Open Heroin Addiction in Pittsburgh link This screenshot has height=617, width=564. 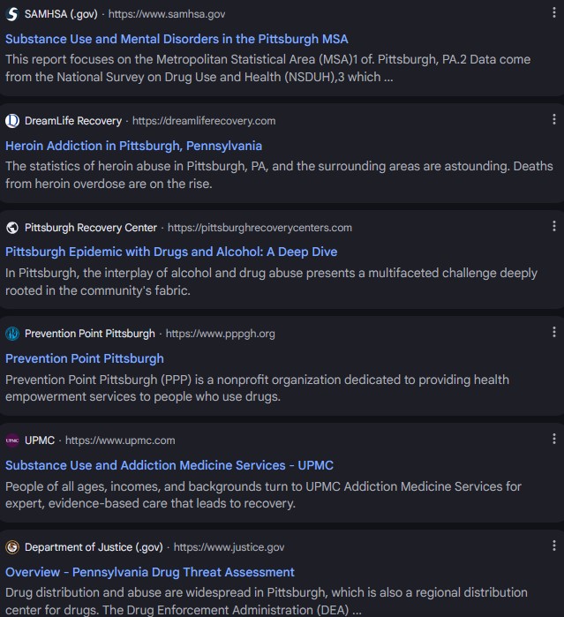tap(133, 146)
